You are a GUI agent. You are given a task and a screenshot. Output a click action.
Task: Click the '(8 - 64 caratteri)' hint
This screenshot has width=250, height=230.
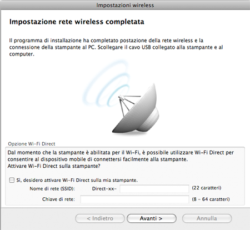pyautogui.click(x=211, y=199)
